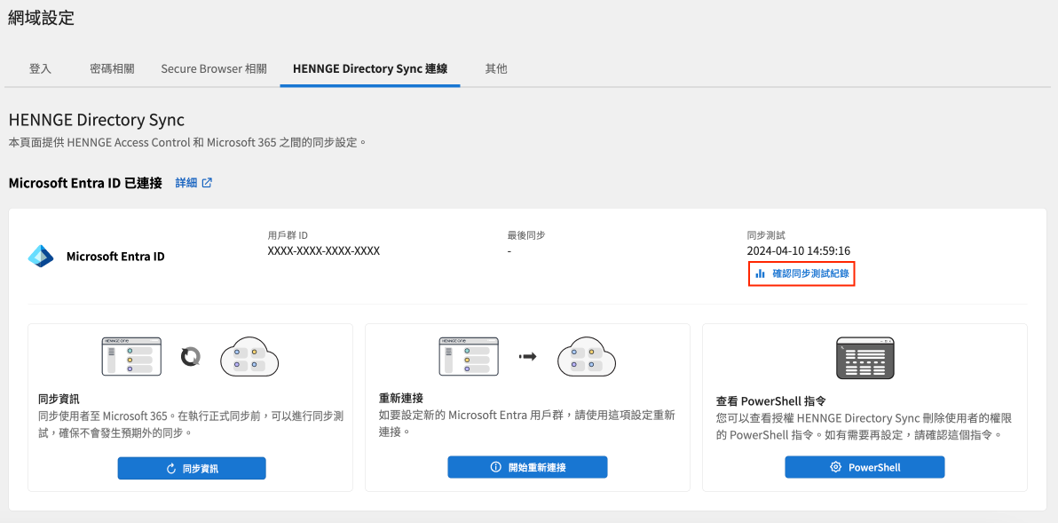Open the HENNGE Directory Sync 連線 tab
The height and width of the screenshot is (523, 1058).
click(x=370, y=69)
